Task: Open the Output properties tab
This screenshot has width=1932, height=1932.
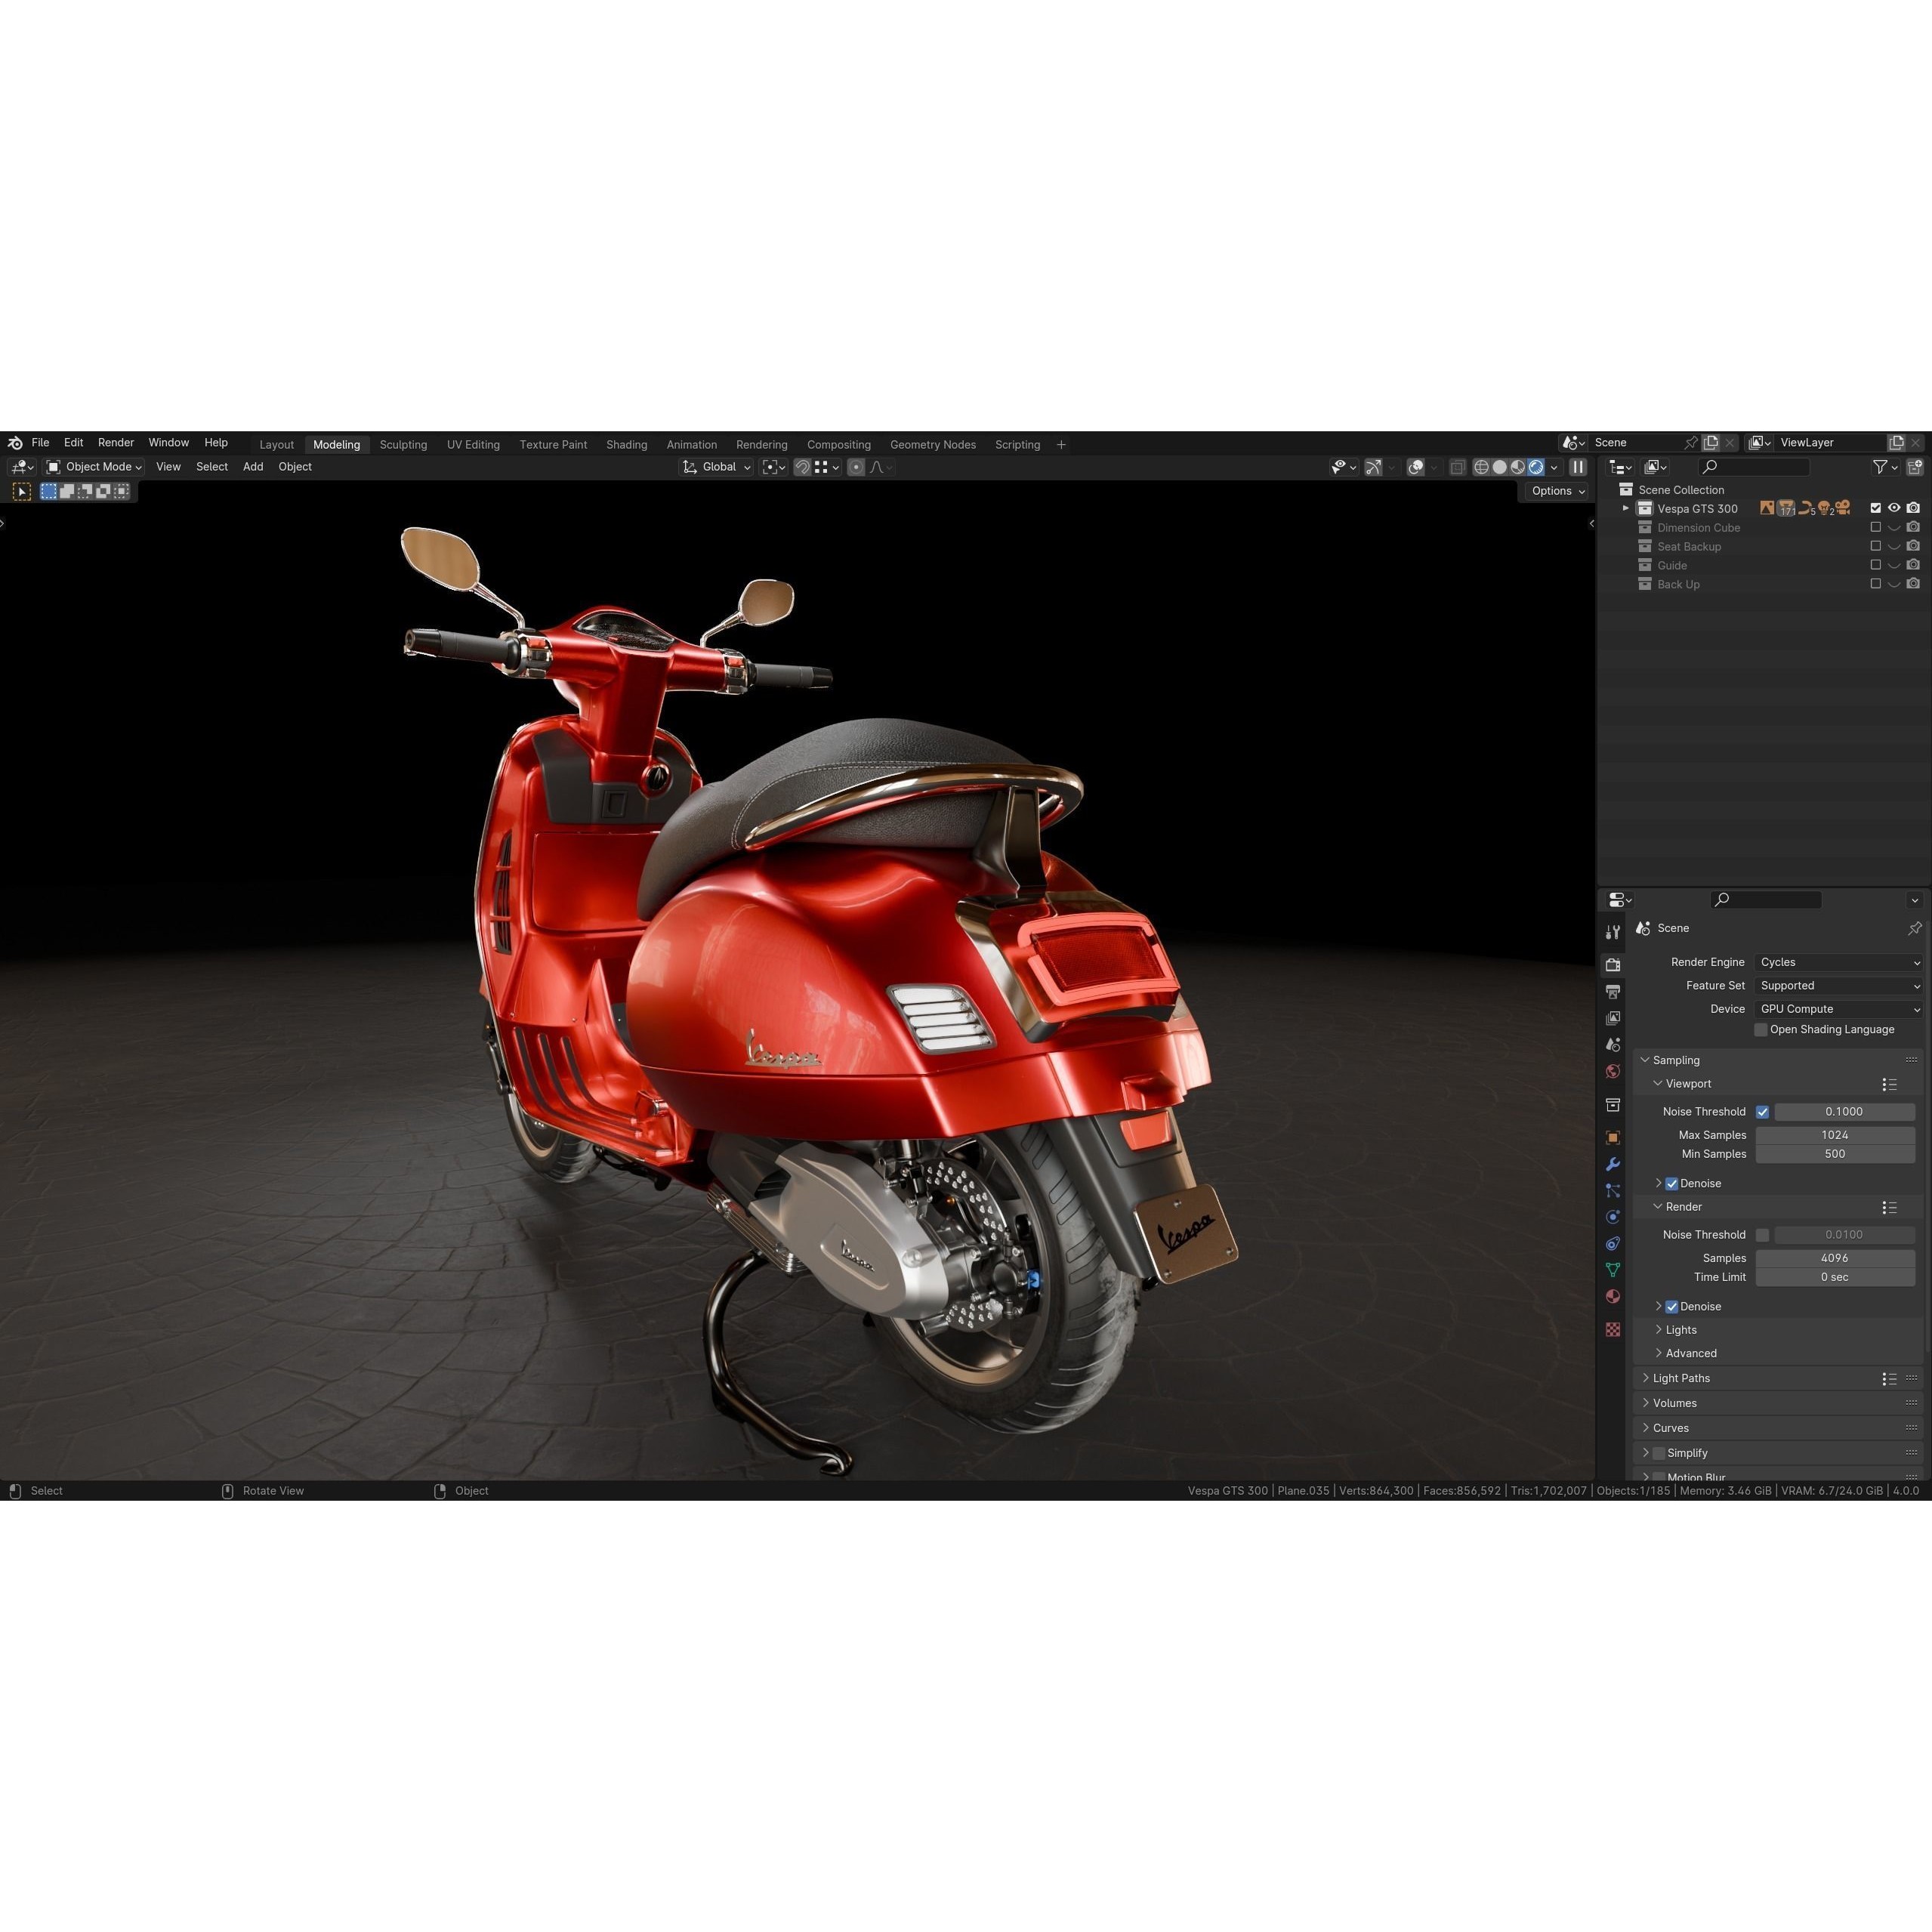Action: 1612,992
